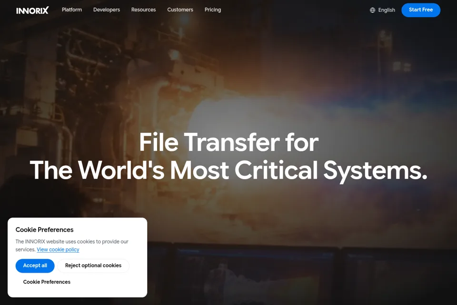Open the Platform menu
The image size is (457, 305).
tap(72, 10)
